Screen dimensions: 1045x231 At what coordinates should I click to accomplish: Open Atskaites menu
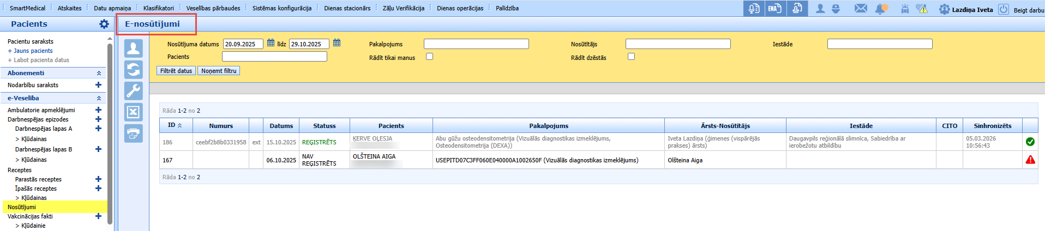click(70, 8)
